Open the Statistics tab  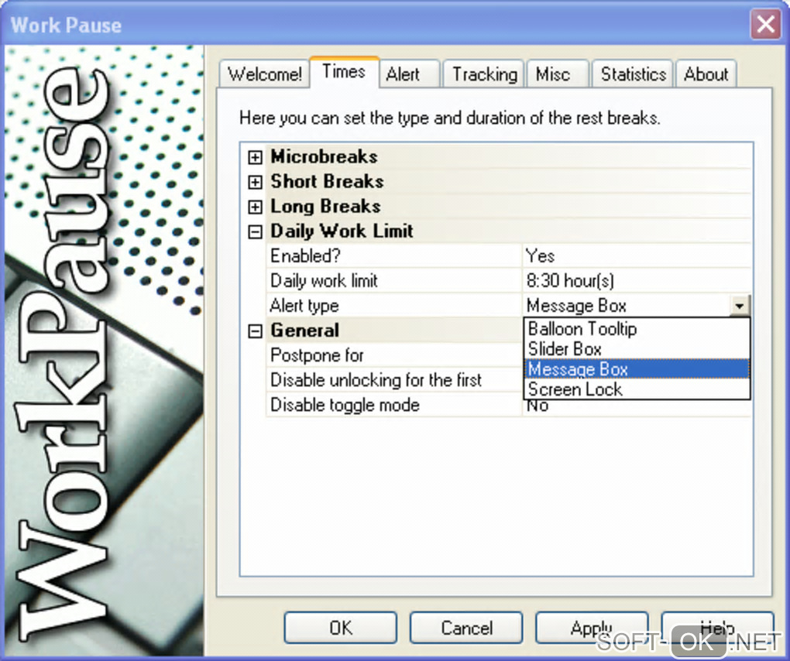pos(633,74)
